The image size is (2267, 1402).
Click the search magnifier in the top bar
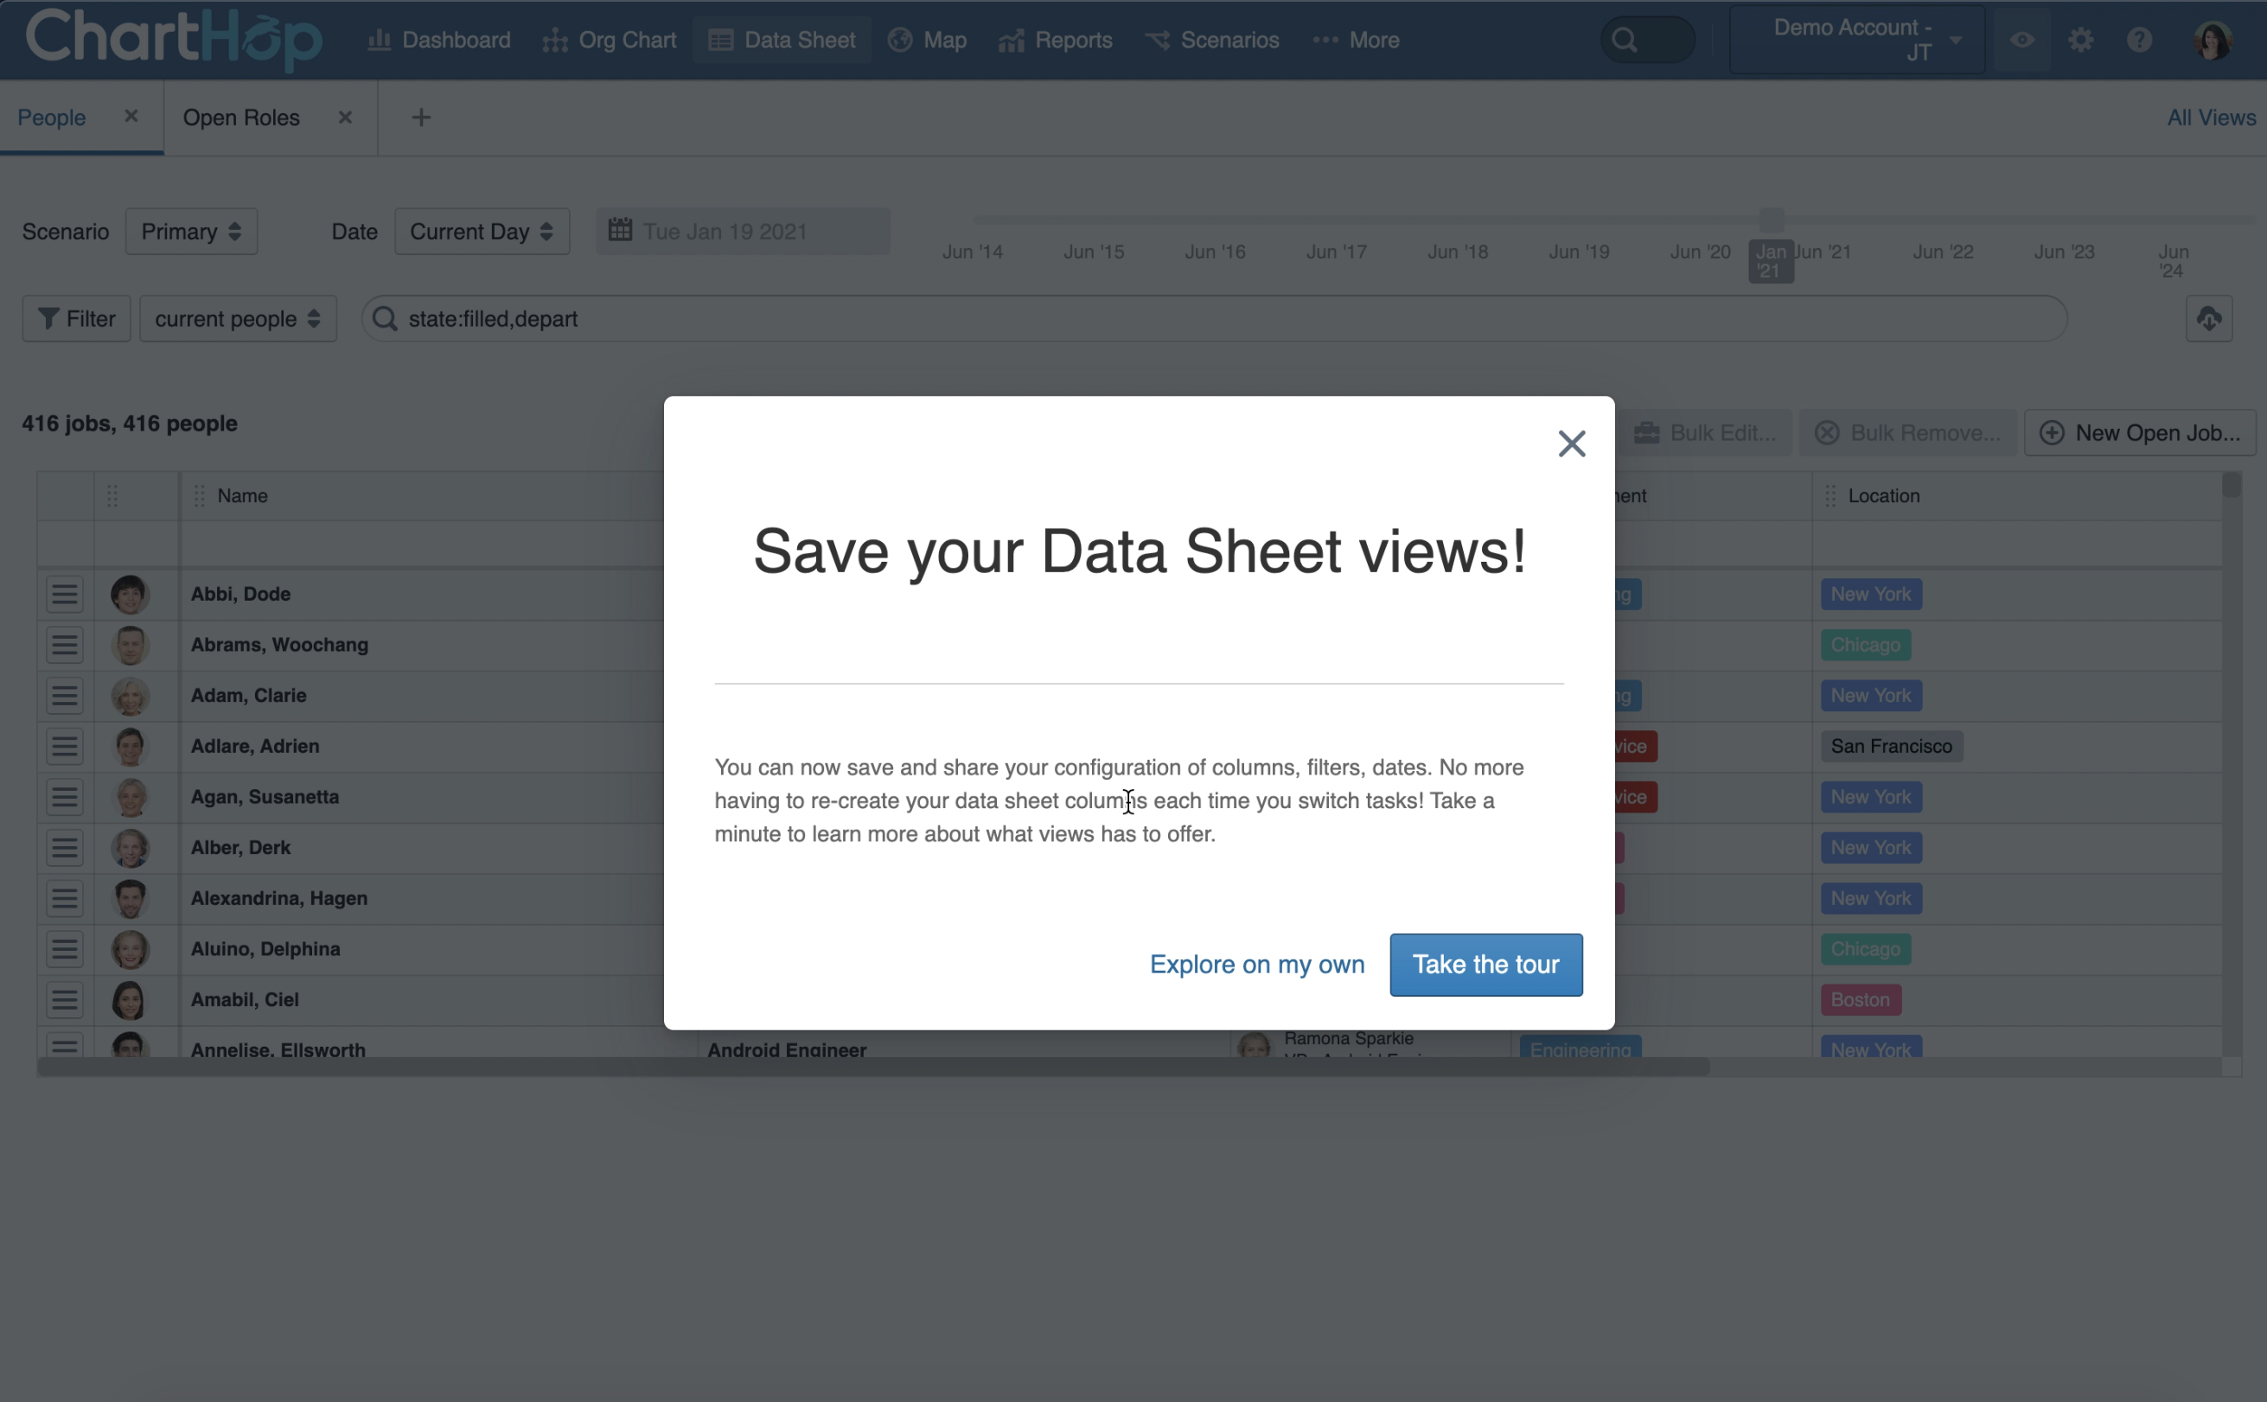(x=1625, y=40)
